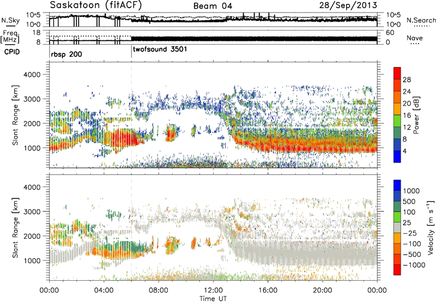436x302 pixels.
Task: Click the "Slant Range [km]" label of power panel
Action: click(x=15, y=115)
